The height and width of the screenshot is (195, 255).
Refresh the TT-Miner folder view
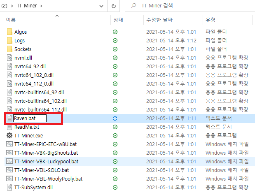[x=114, y=6]
